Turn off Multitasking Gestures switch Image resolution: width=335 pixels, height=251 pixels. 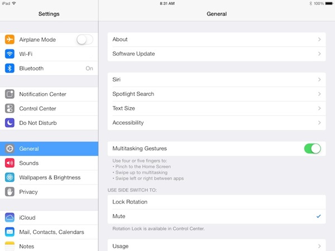[312, 148]
